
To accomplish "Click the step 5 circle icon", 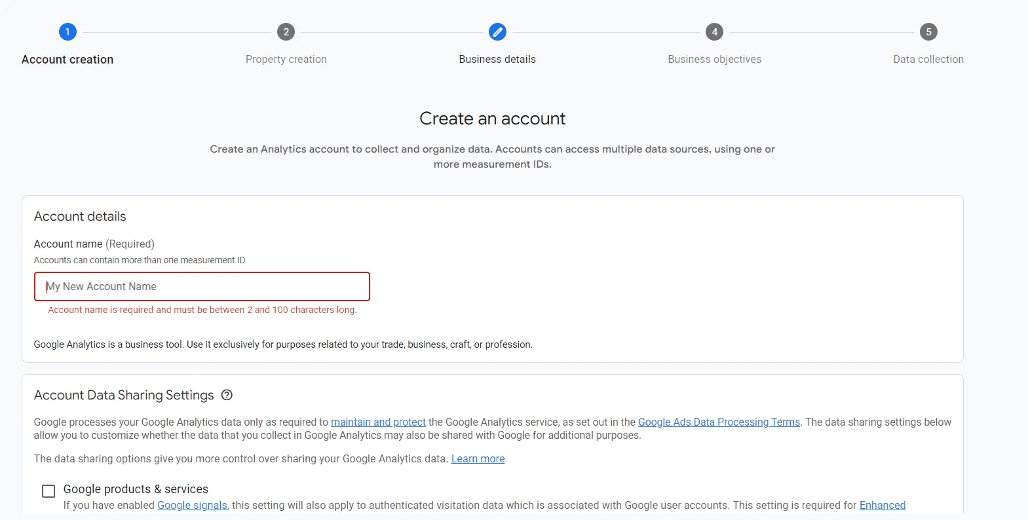I will pyautogui.click(x=928, y=31).
